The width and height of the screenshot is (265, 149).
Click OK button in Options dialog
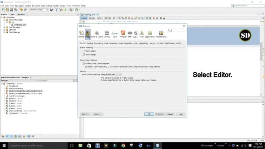(149, 114)
